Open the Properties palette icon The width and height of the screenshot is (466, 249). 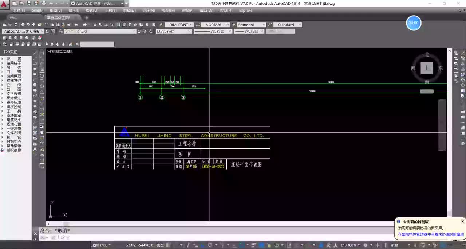point(119,25)
